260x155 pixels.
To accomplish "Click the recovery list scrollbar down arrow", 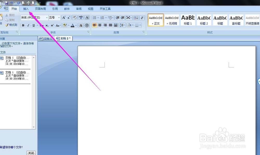I will point(34,127).
